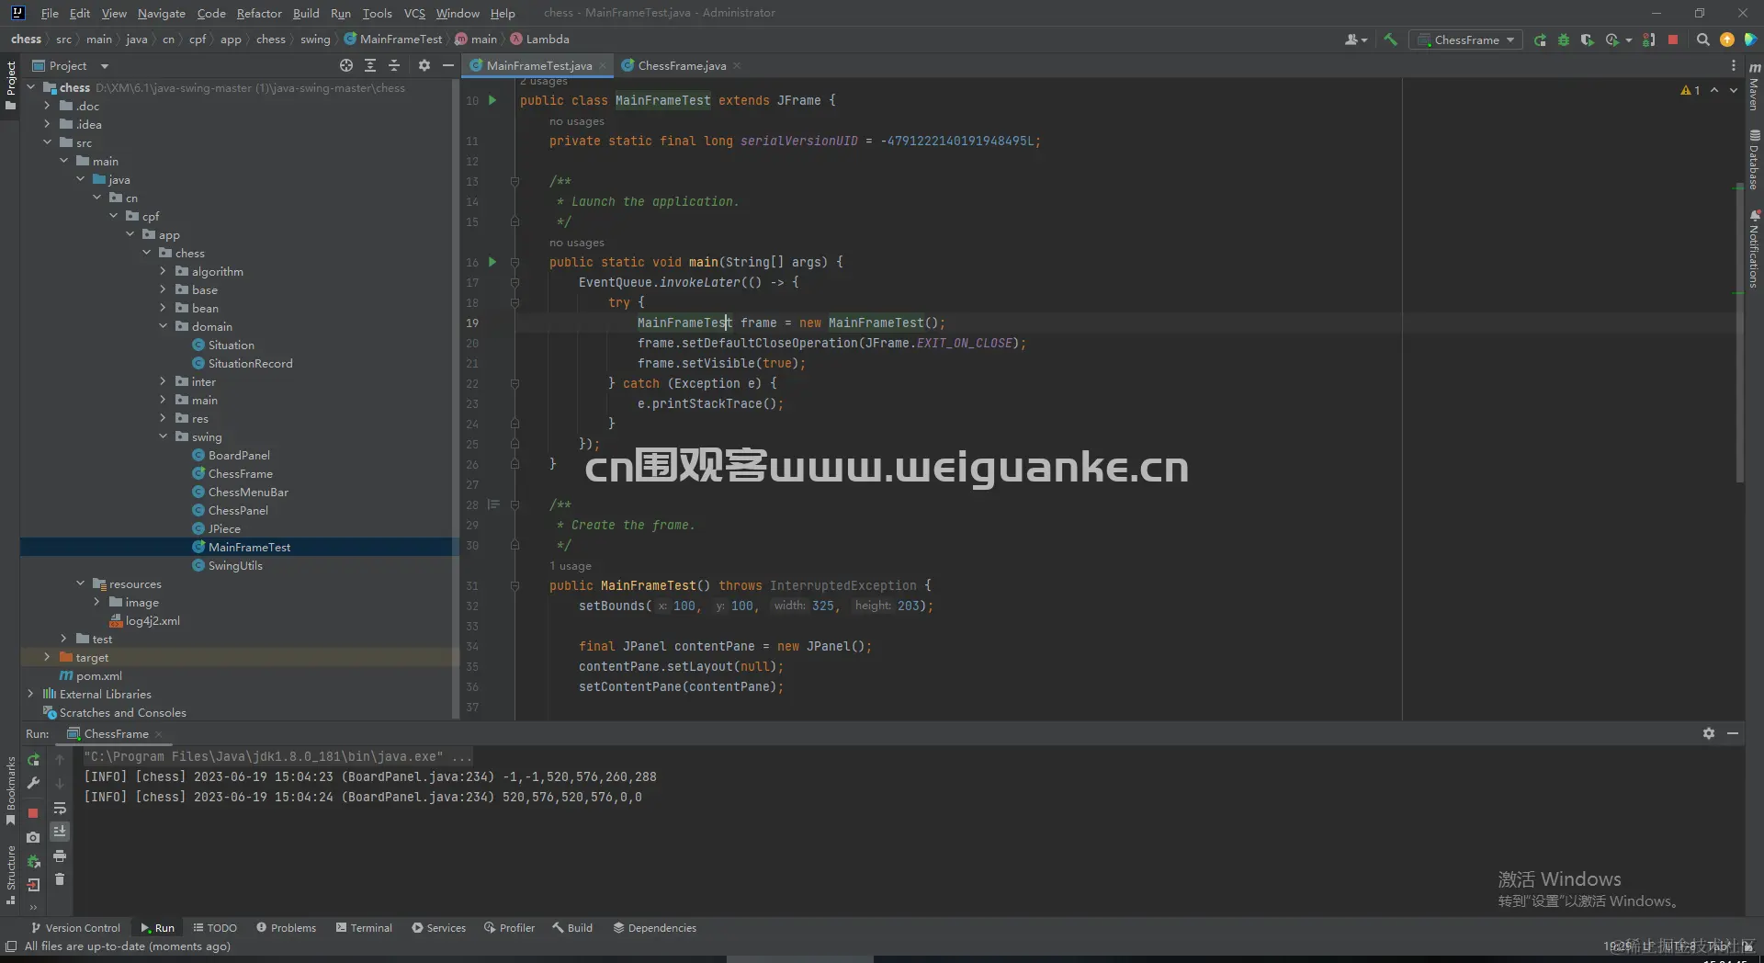Open the Terminal tool window tab
The width and height of the screenshot is (1764, 963).
364,928
